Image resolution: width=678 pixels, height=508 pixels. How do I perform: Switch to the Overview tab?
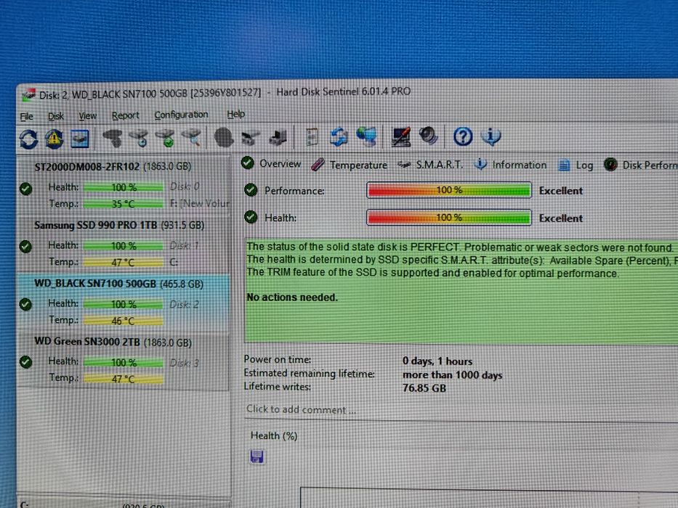click(271, 163)
